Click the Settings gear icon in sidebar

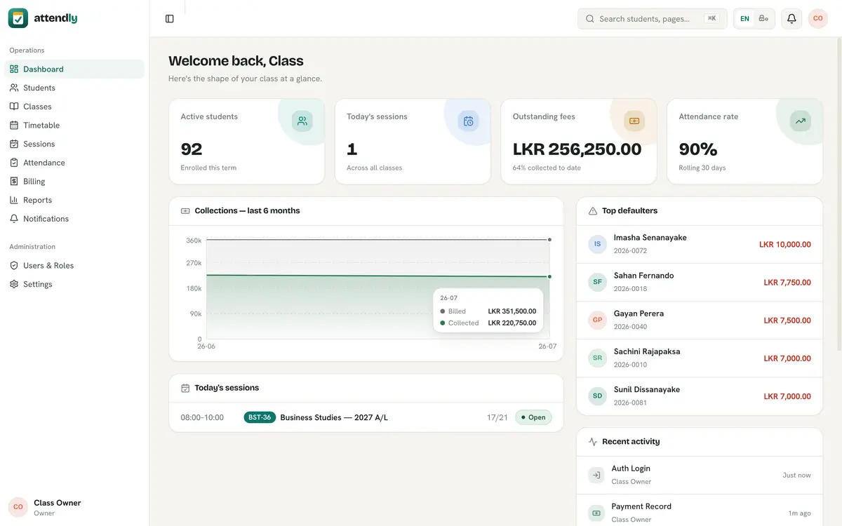(x=14, y=284)
